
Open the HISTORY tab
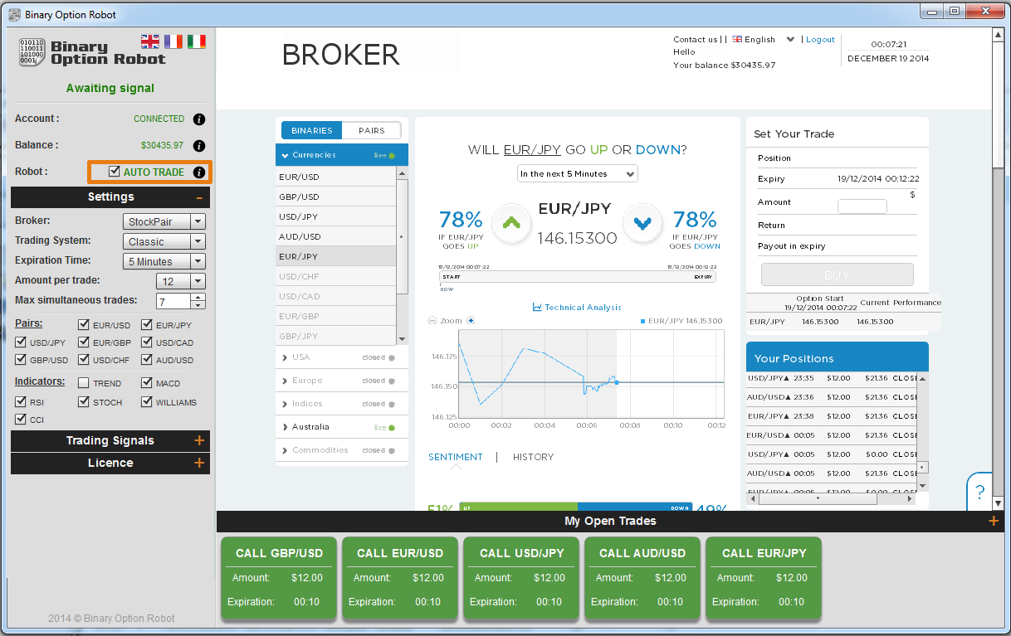click(533, 457)
